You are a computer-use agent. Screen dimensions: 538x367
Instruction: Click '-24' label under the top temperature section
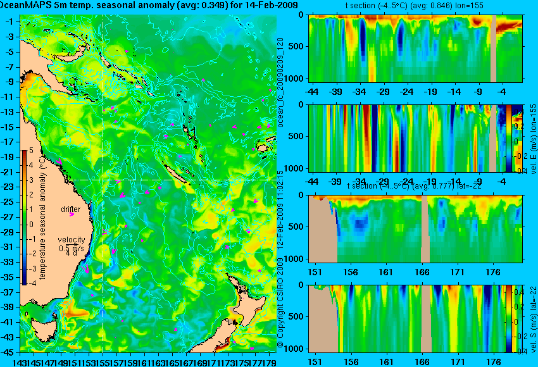click(x=407, y=92)
